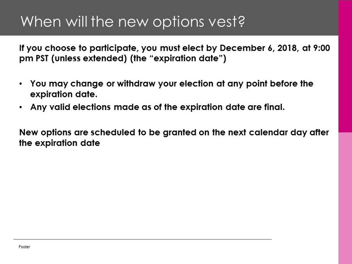Image resolution: width=352 pixels, height=264 pixels.
Task: Select the "Any valid elections made" bullet
Action: [x=157, y=107]
